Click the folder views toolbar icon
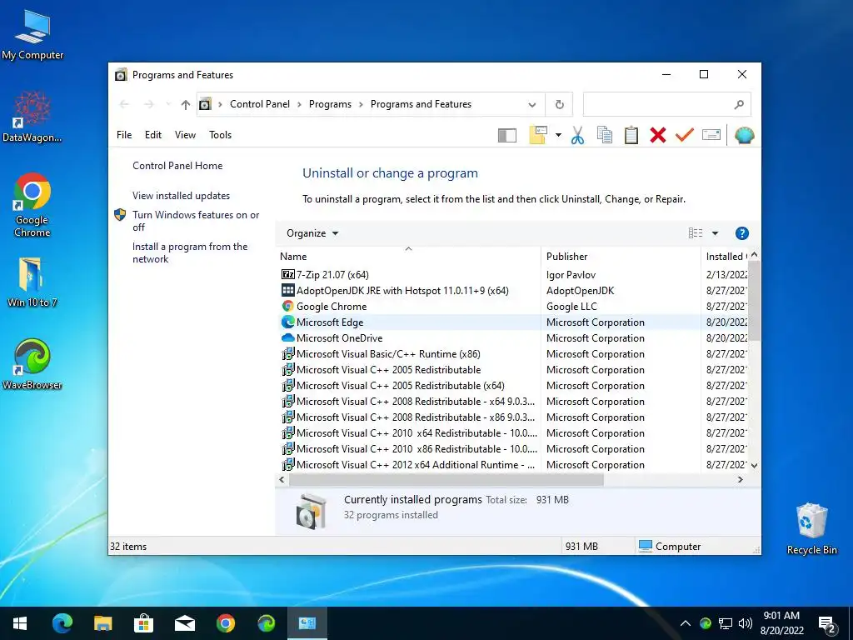This screenshot has height=640, width=853. (x=538, y=135)
